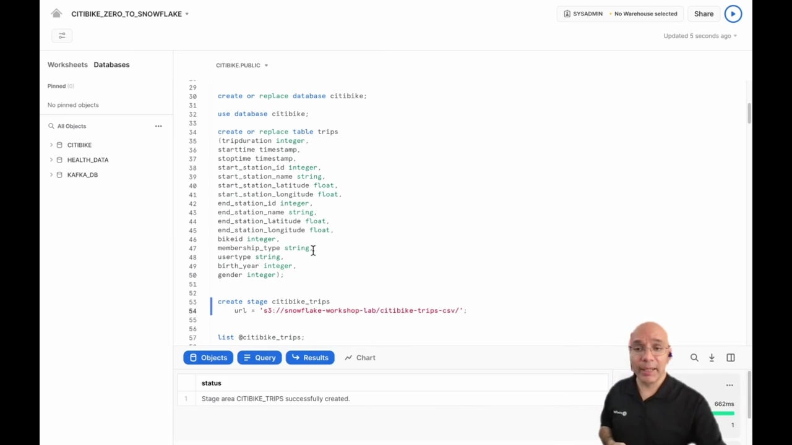Open the worksheet filters icon
The image size is (792, 445).
(x=62, y=36)
